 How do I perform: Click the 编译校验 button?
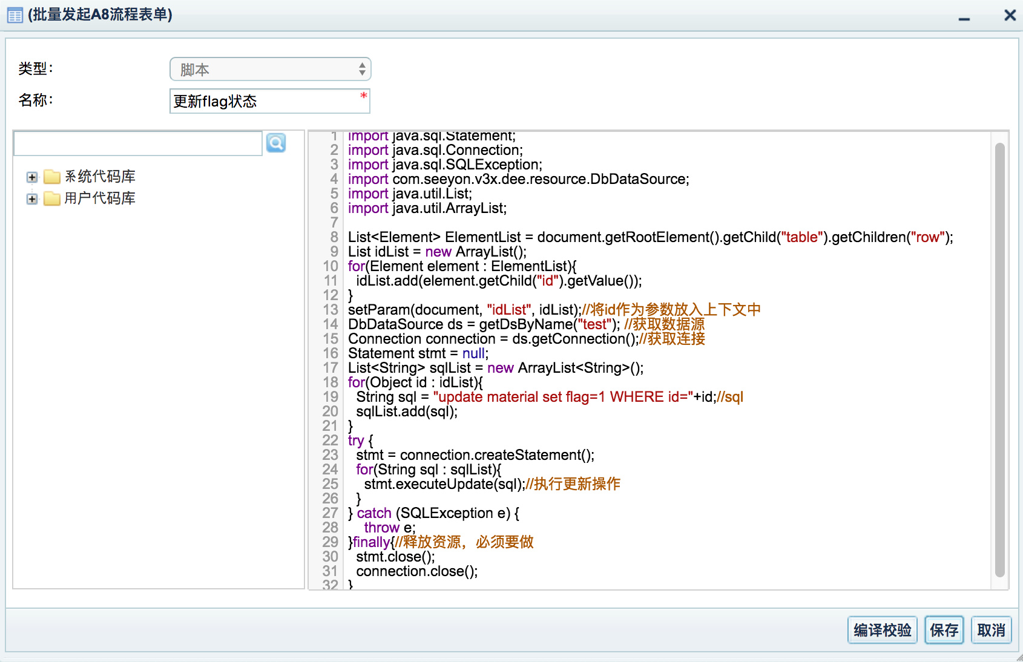pos(882,631)
